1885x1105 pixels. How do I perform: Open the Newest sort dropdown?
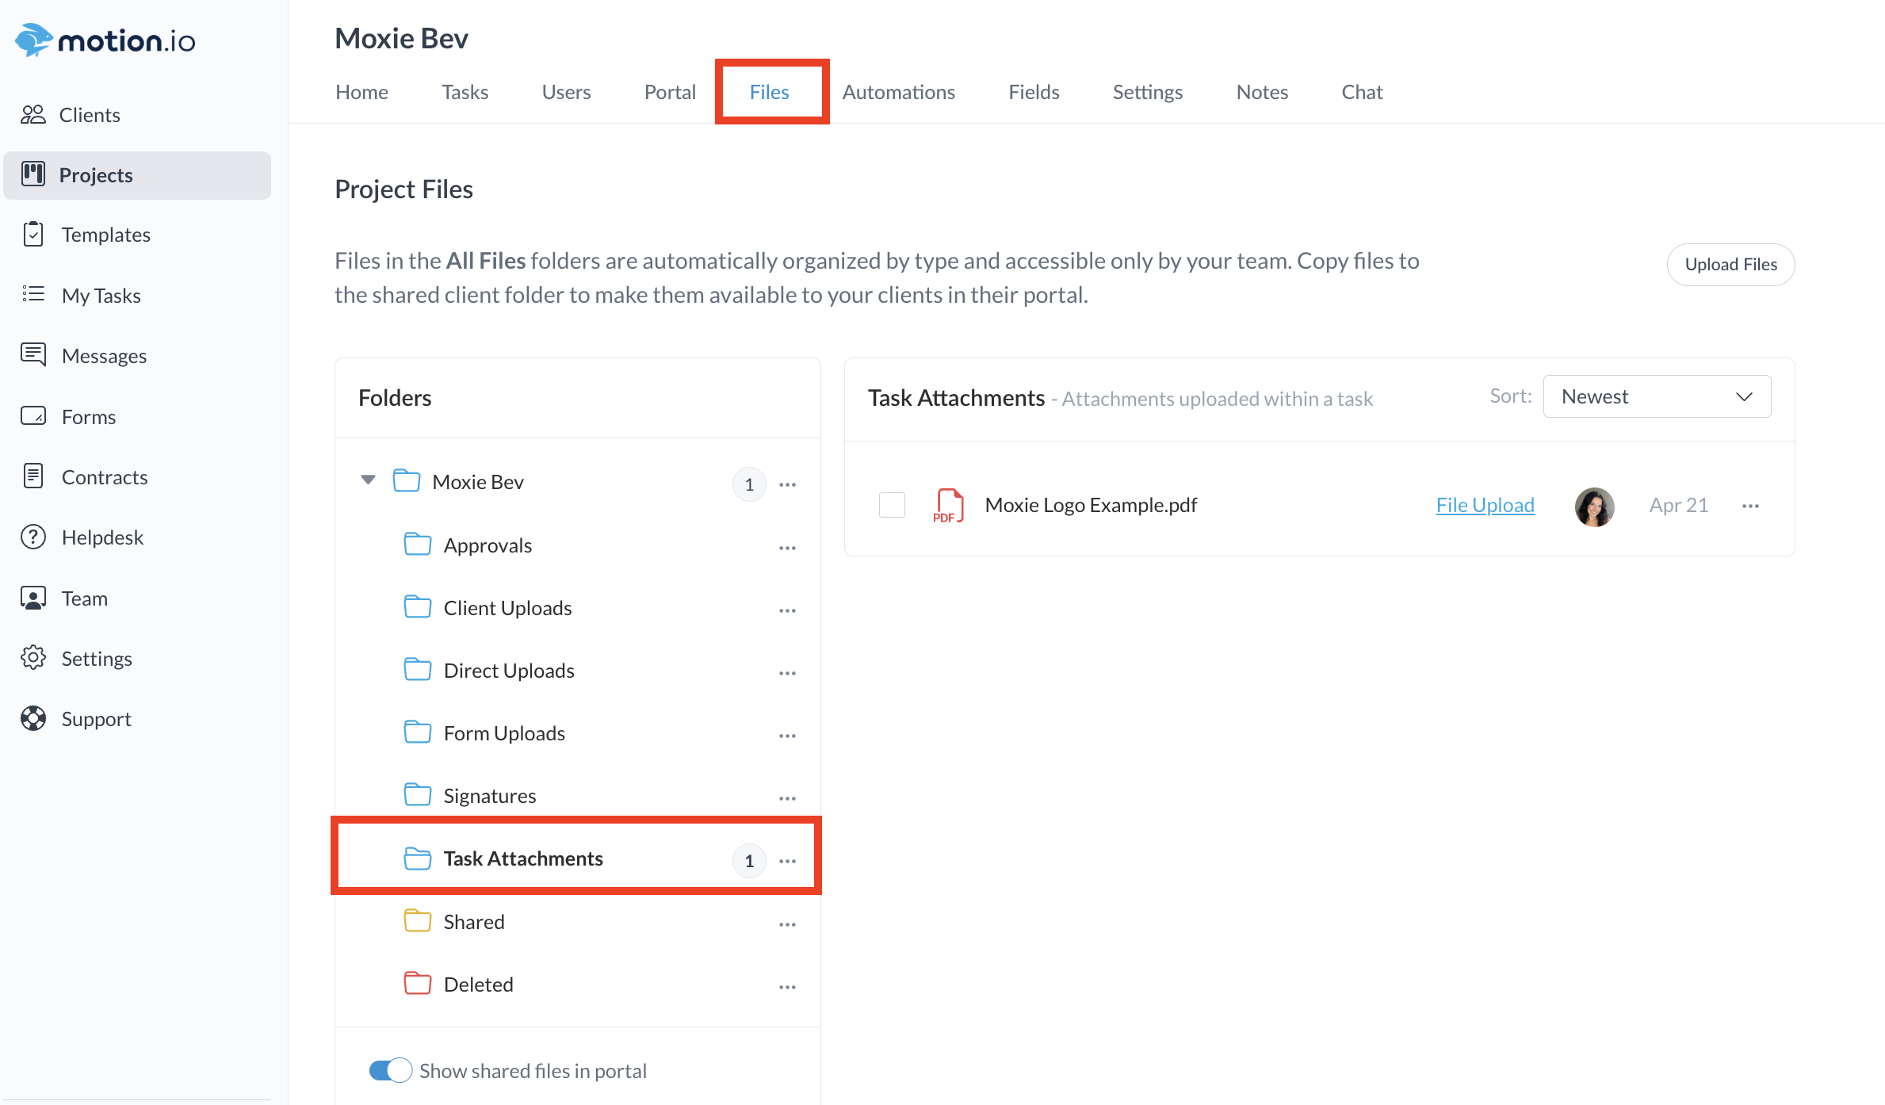point(1657,396)
